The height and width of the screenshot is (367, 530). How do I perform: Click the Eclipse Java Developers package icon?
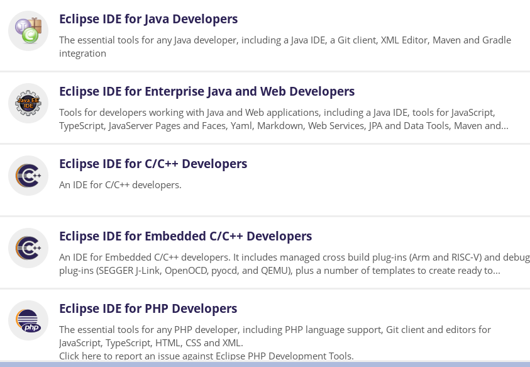28,31
